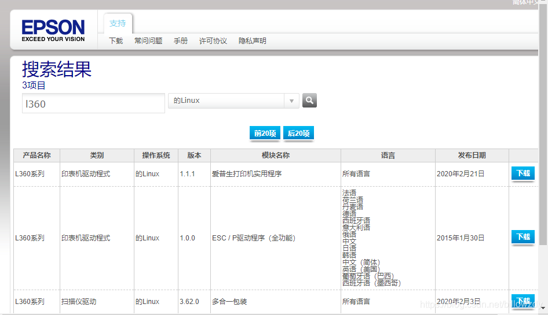Click the magnifier search button
This screenshot has height=315, width=548.
click(x=309, y=101)
